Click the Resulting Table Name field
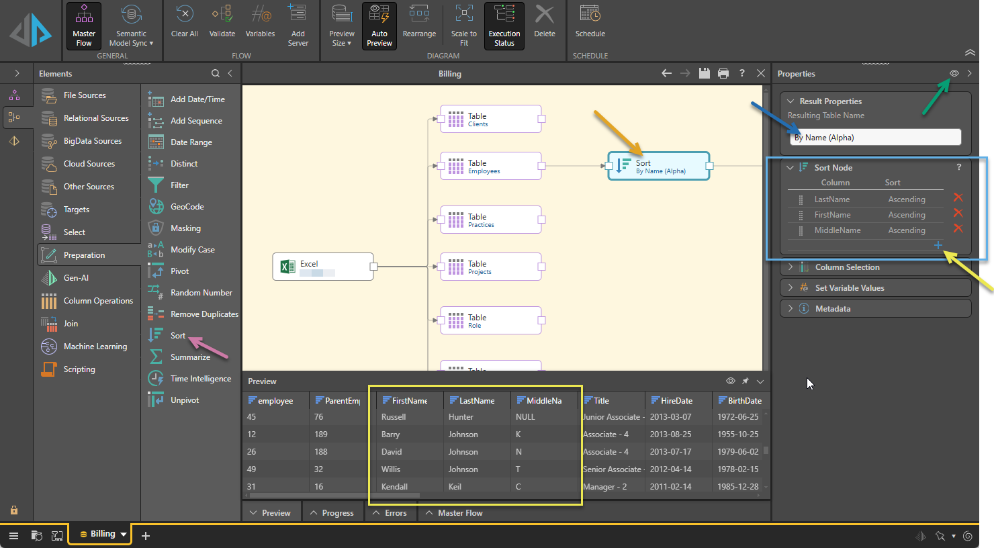The height and width of the screenshot is (548, 994). (x=875, y=138)
